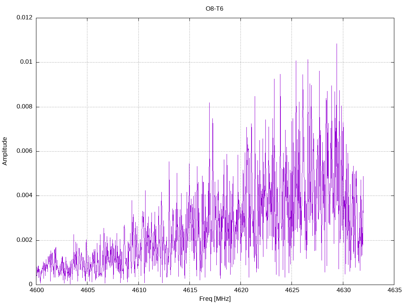Click the 4620 x-axis tick label
The height and width of the screenshot is (304, 405).
coord(241,290)
